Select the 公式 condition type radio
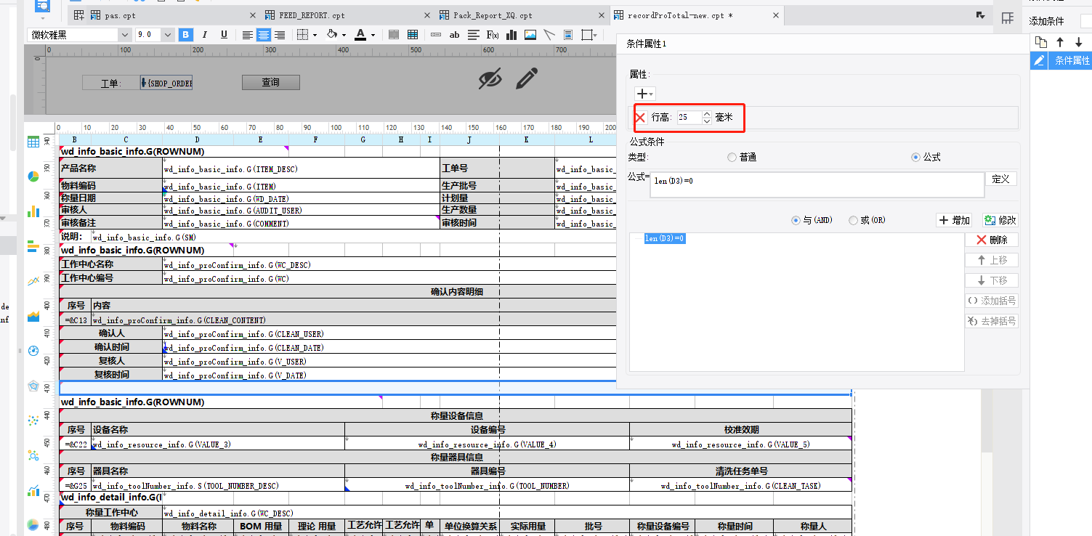1092x536 pixels. (x=915, y=158)
